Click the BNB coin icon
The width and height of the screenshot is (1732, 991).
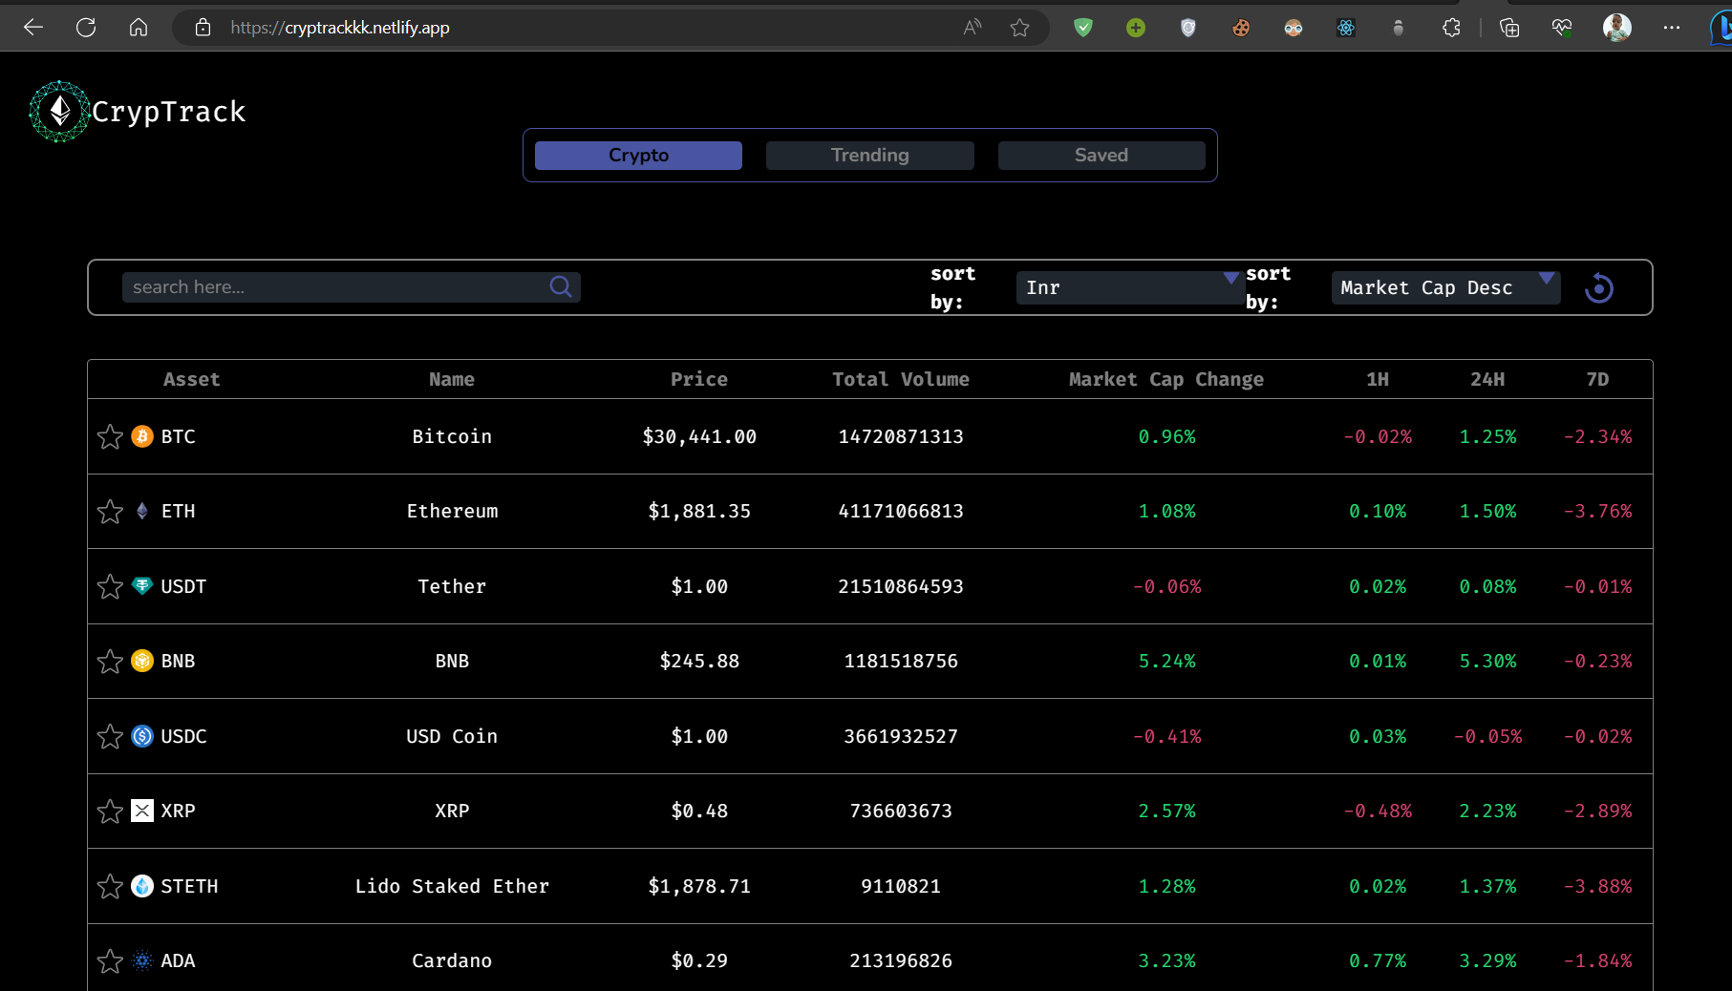click(142, 661)
